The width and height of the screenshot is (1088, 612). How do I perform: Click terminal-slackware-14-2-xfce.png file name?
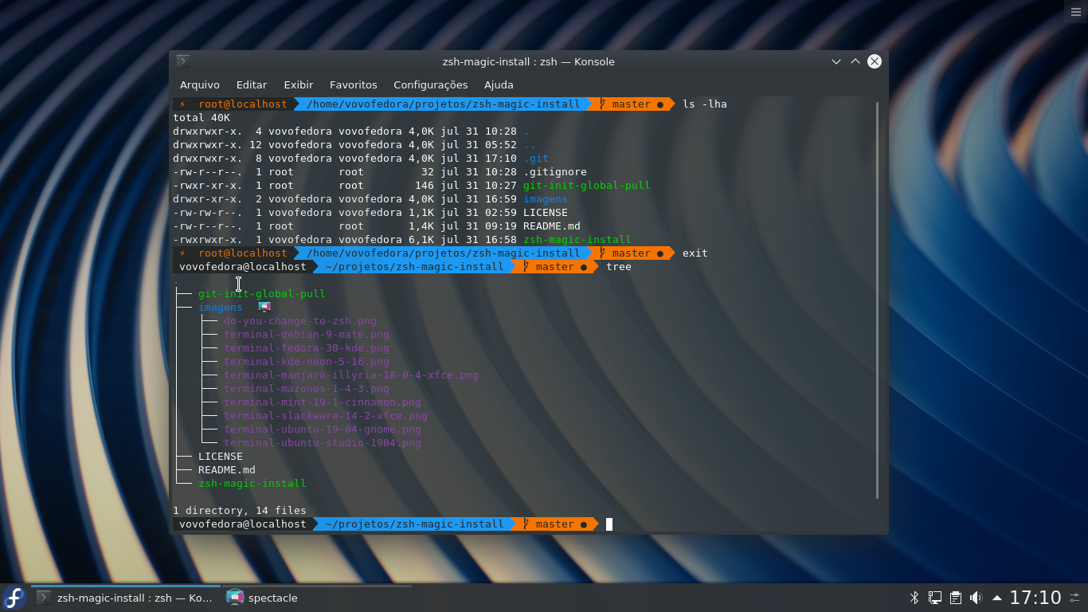(326, 415)
